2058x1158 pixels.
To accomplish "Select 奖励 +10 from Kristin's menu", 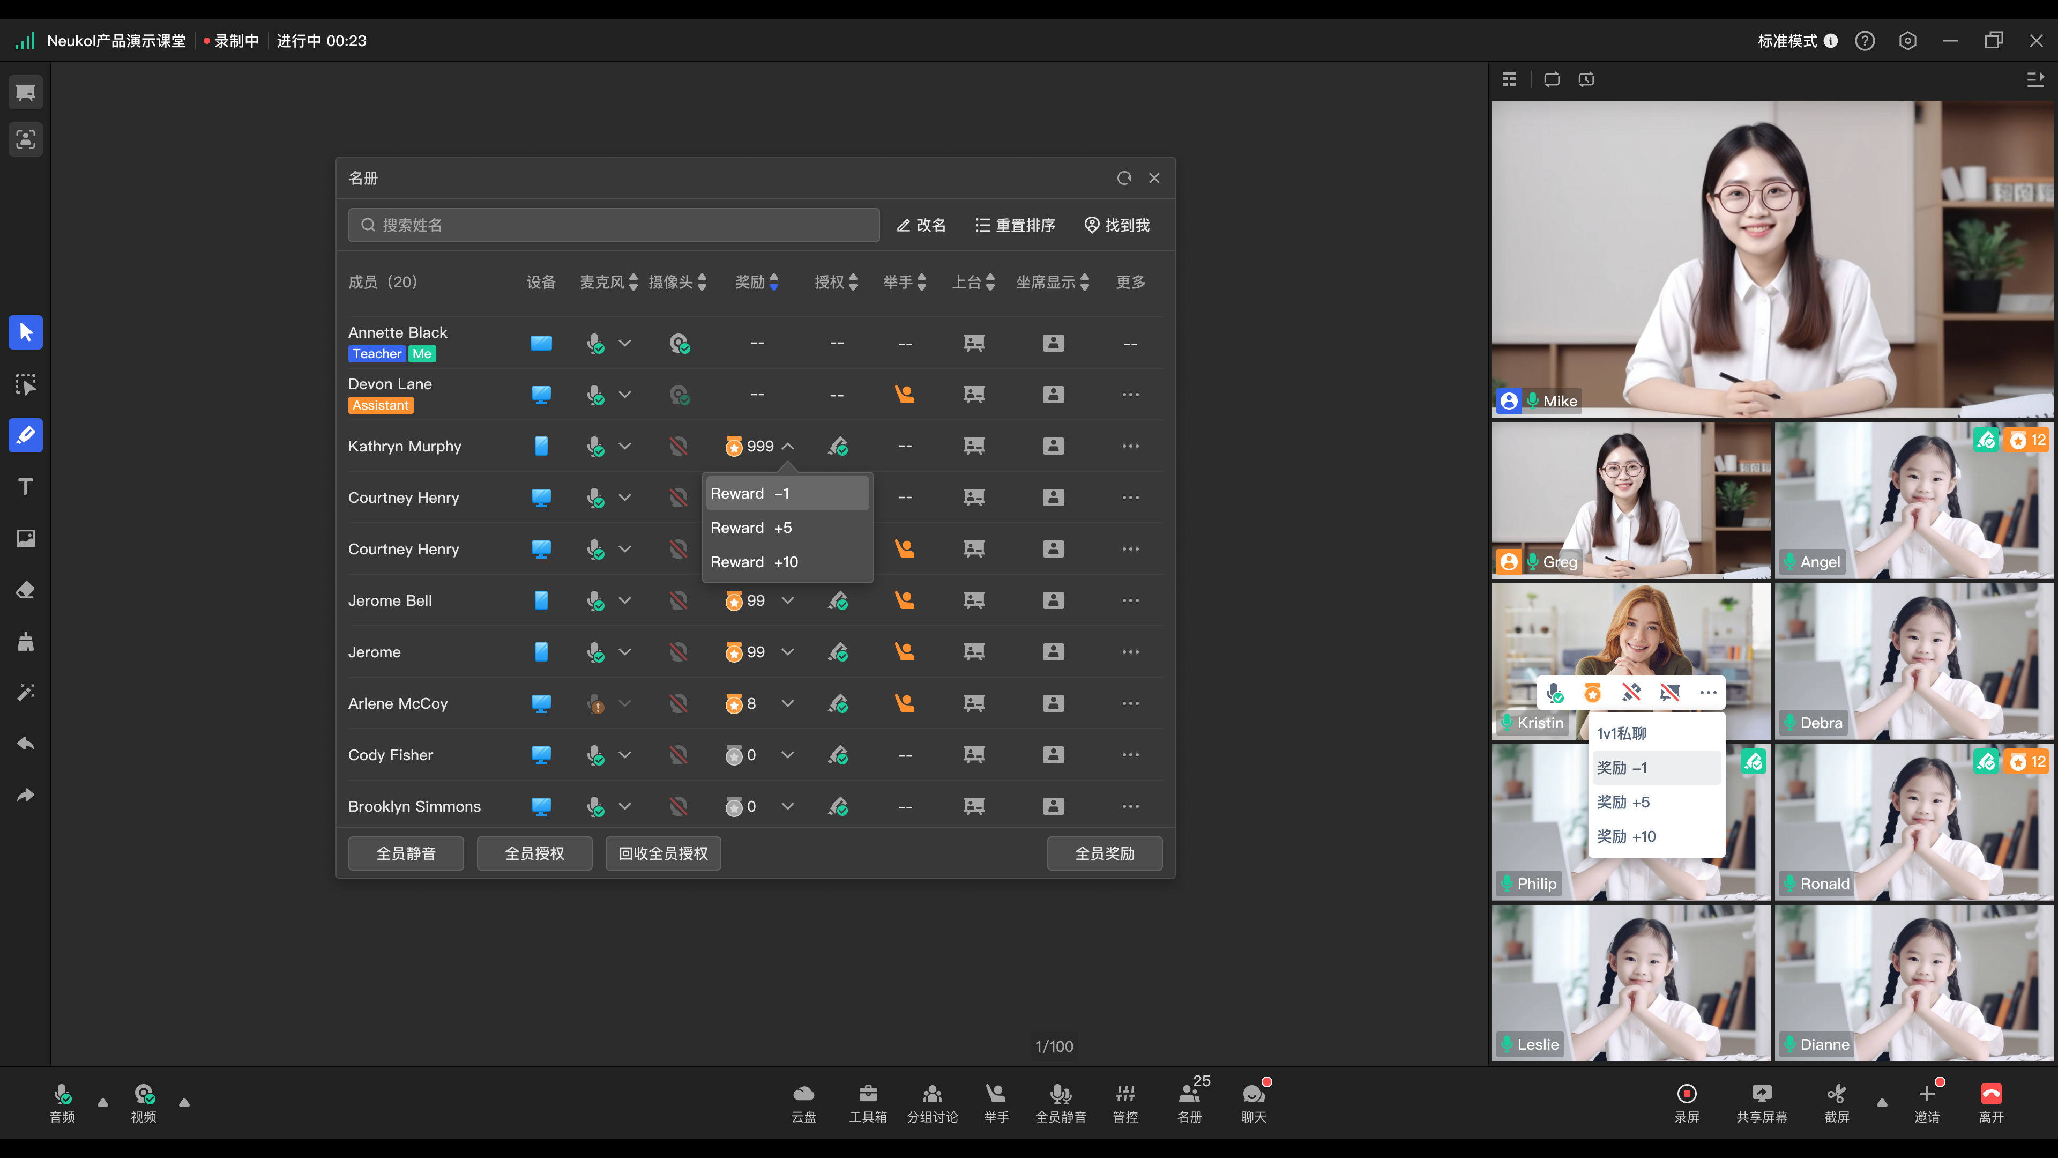I will (1656, 837).
